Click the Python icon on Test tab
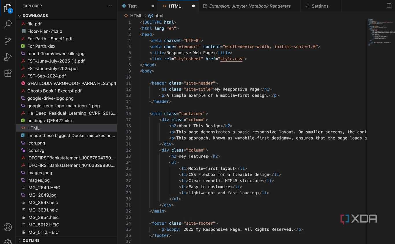 coord(124,6)
